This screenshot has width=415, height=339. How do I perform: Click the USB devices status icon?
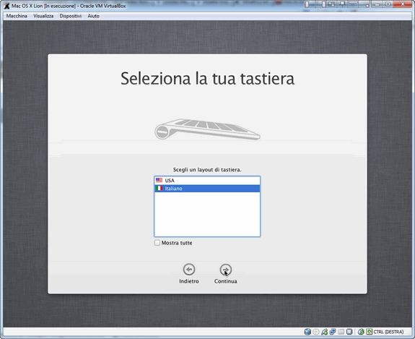[325, 332]
